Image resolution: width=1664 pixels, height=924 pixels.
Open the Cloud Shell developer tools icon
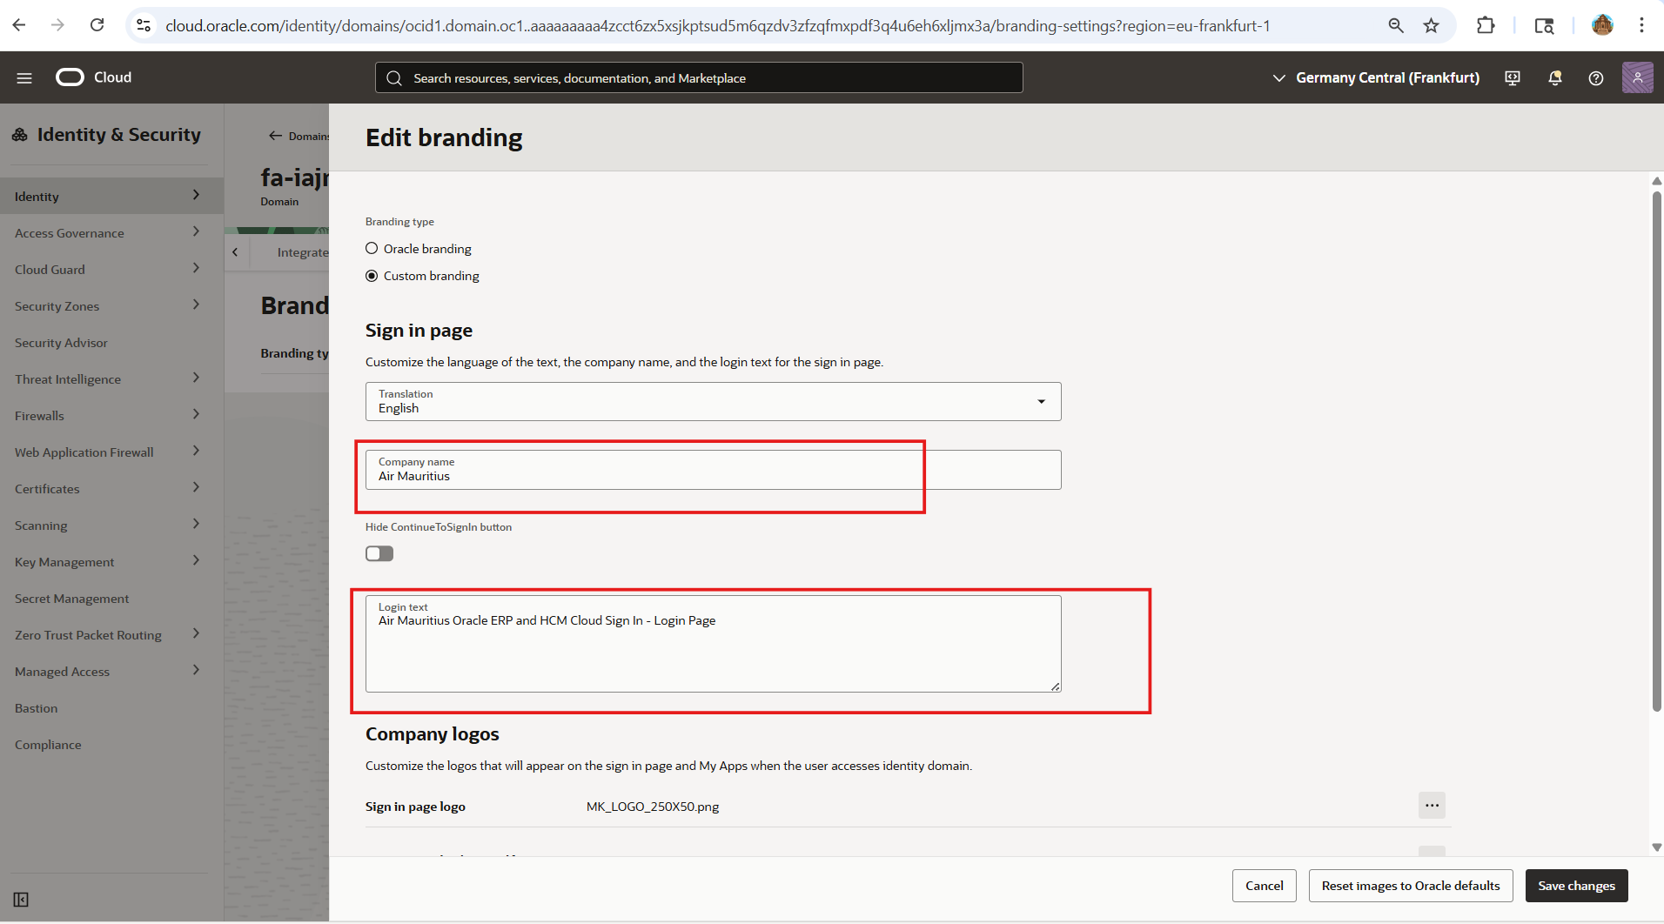coord(1513,78)
